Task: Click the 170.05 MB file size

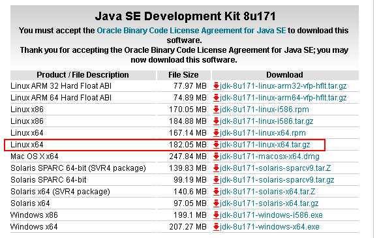Action: (188, 110)
